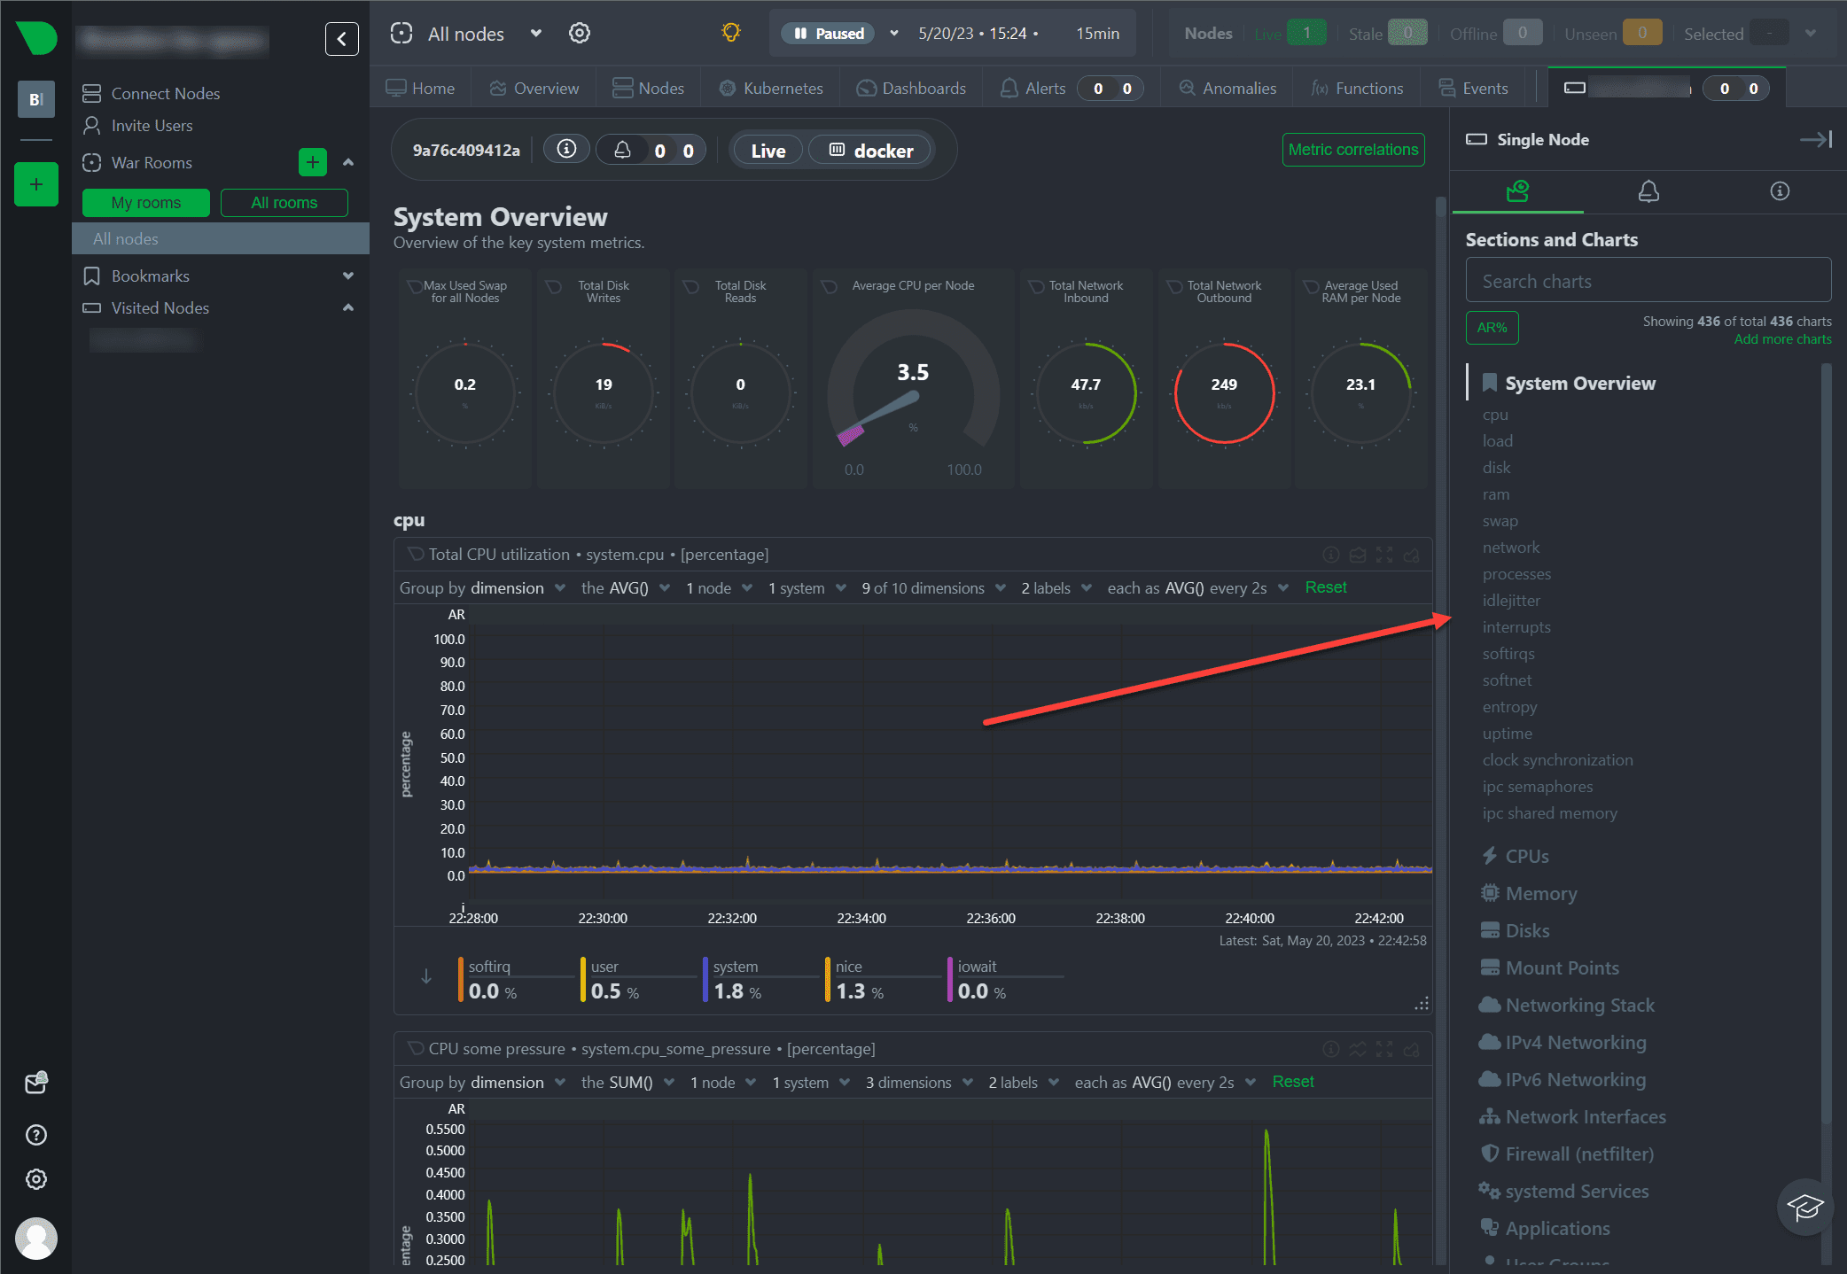Image resolution: width=1847 pixels, height=1274 pixels.
Task: Open node settings gear icon next to All nodes
Action: 579,34
